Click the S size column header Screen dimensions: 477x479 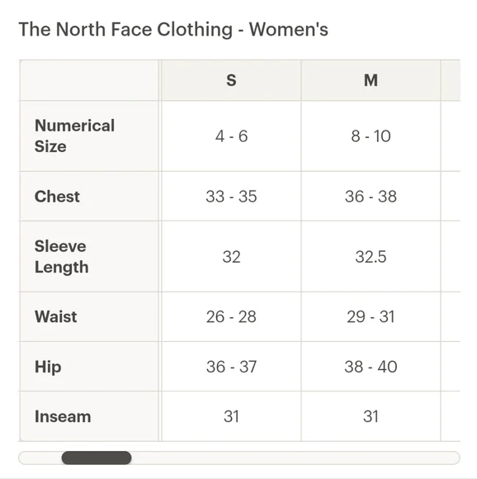(x=231, y=80)
